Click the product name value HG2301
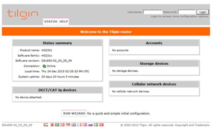Screen dimensions: 212x134 pyautogui.click(x=47, y=50)
